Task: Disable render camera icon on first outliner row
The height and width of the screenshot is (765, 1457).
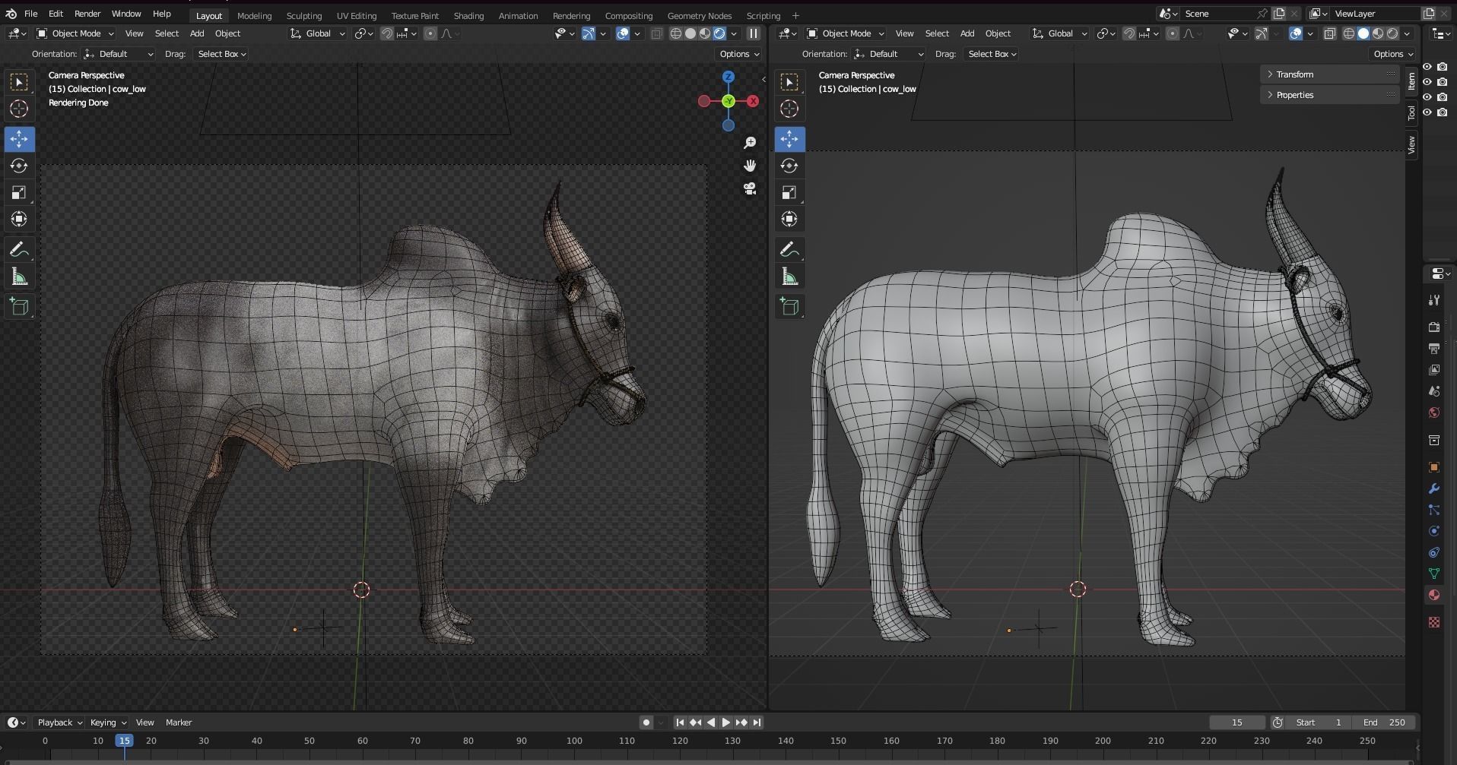Action: point(1443,67)
